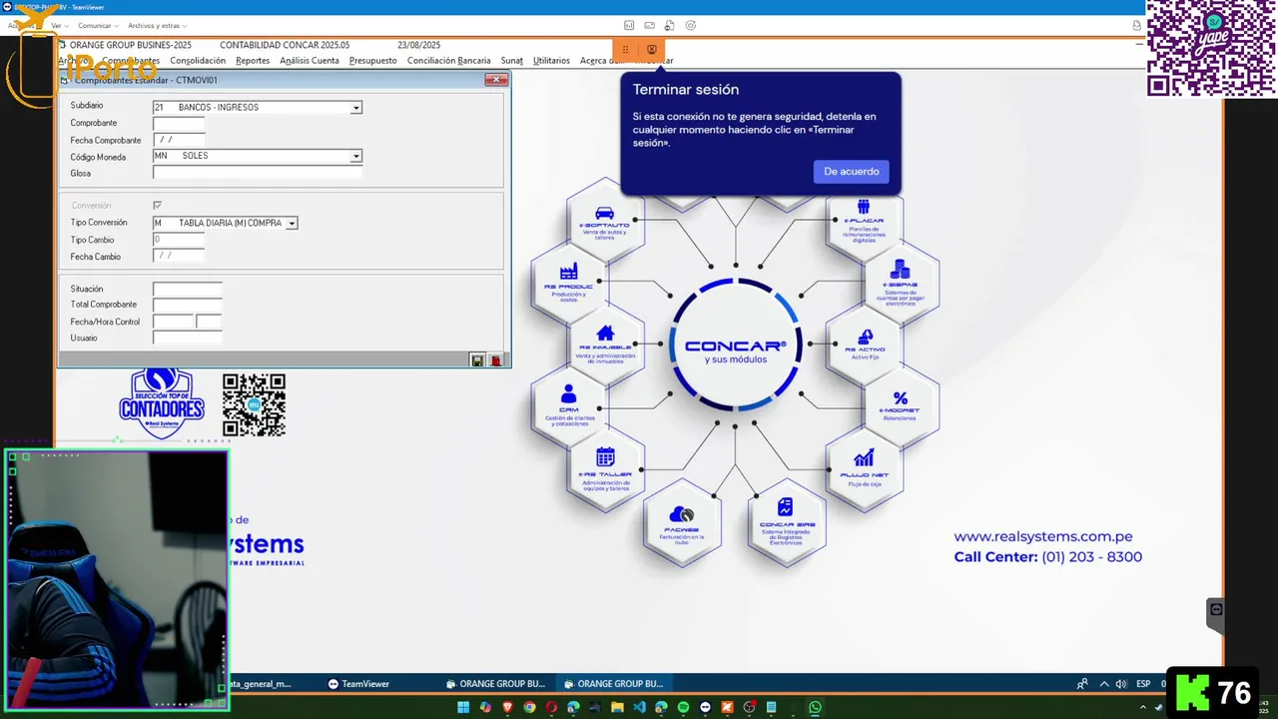Open the Análisis Cuenta menu
The image size is (1278, 719).
pyautogui.click(x=310, y=61)
